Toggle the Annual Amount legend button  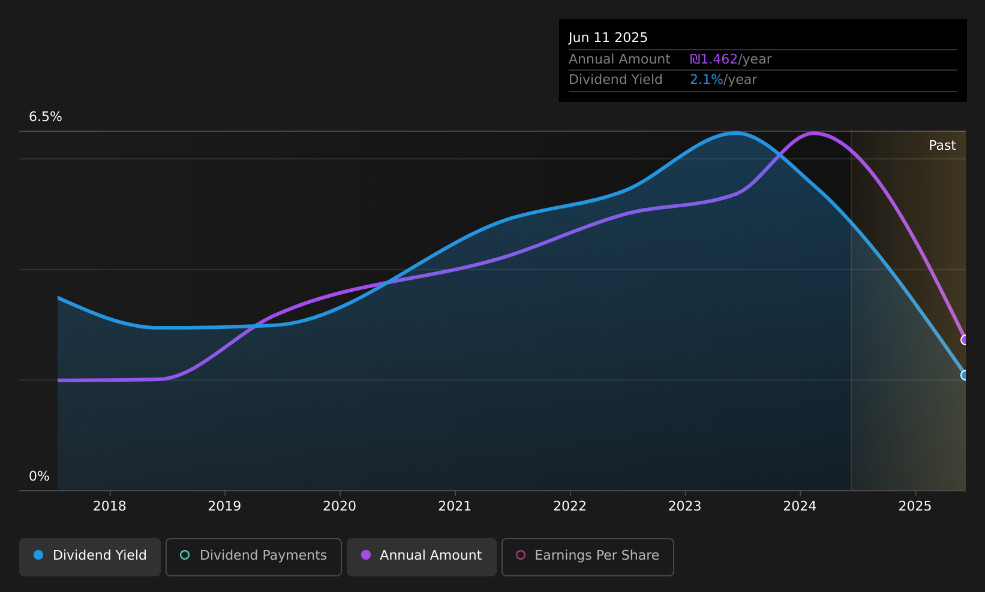421,557
